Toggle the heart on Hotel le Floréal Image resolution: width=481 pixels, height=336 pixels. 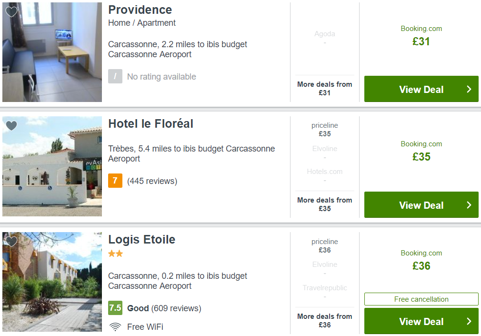point(11,125)
